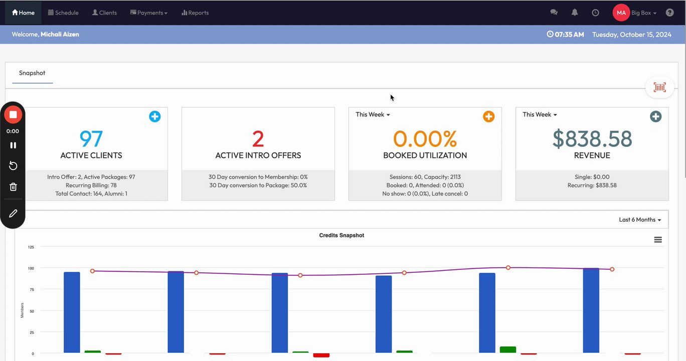Viewport: 686px width, 361px height.
Task: Click the last blue bar in chart
Action: pyautogui.click(x=591, y=310)
